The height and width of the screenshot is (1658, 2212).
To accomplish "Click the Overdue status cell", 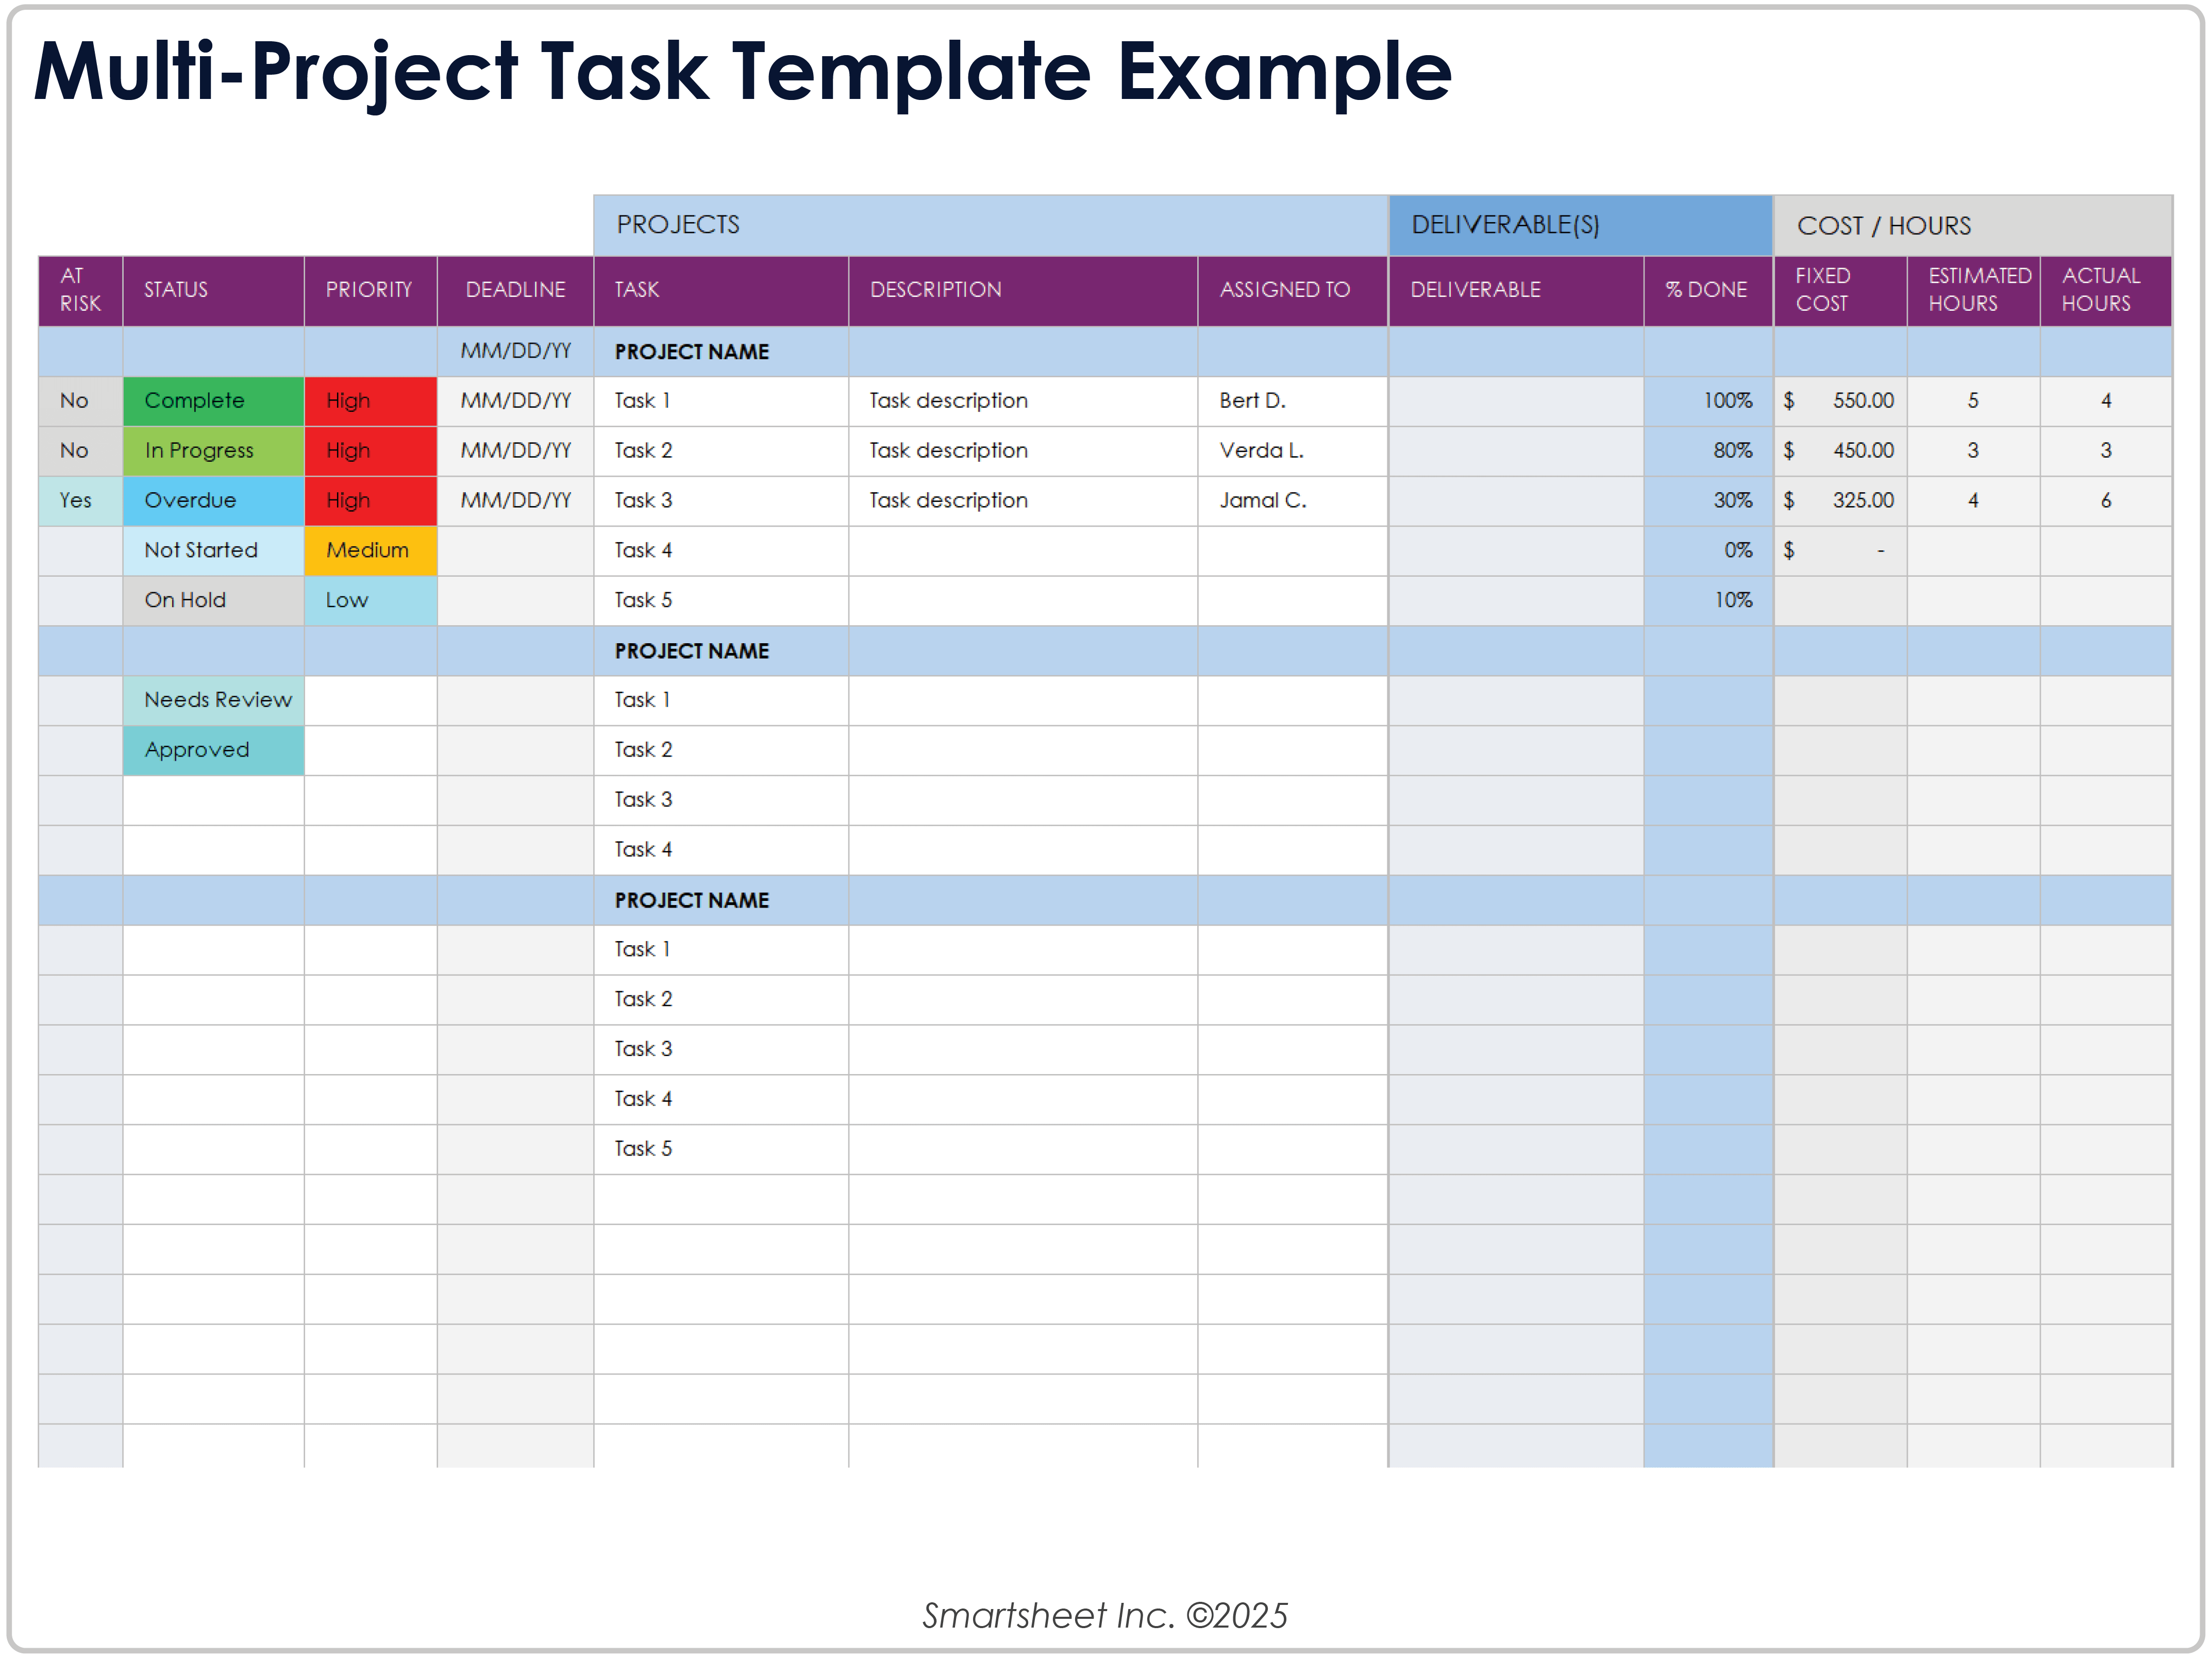I will click(x=213, y=500).
